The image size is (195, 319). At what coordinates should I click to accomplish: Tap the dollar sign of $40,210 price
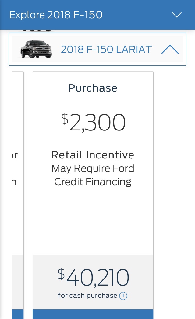pos(61,274)
